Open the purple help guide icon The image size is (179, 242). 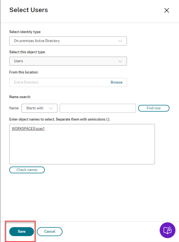(x=167, y=231)
